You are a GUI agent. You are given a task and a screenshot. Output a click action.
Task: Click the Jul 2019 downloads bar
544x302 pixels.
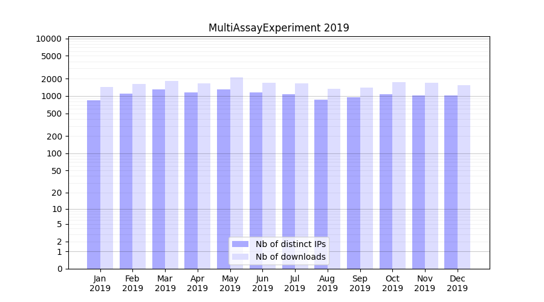(302, 176)
